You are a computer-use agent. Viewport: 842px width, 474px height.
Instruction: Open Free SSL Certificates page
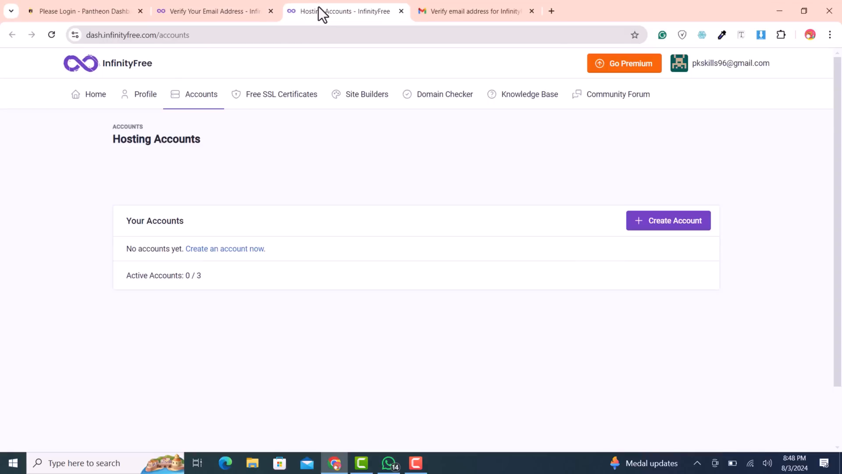click(x=275, y=94)
